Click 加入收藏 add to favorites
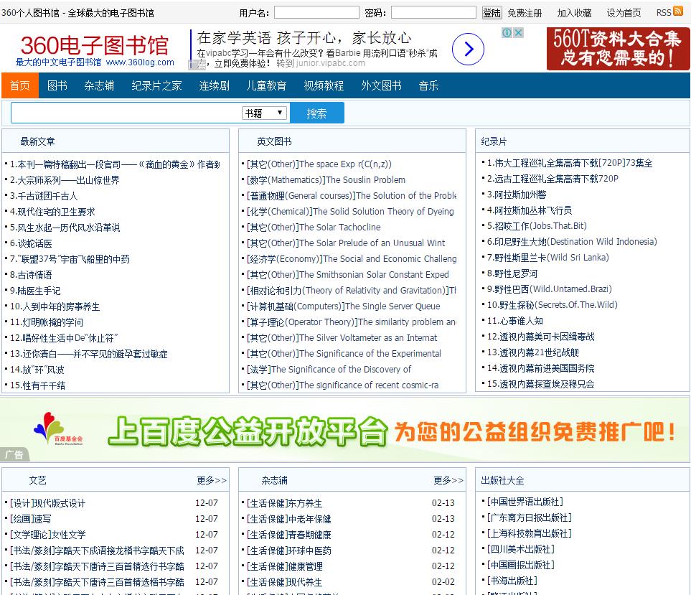 point(574,13)
